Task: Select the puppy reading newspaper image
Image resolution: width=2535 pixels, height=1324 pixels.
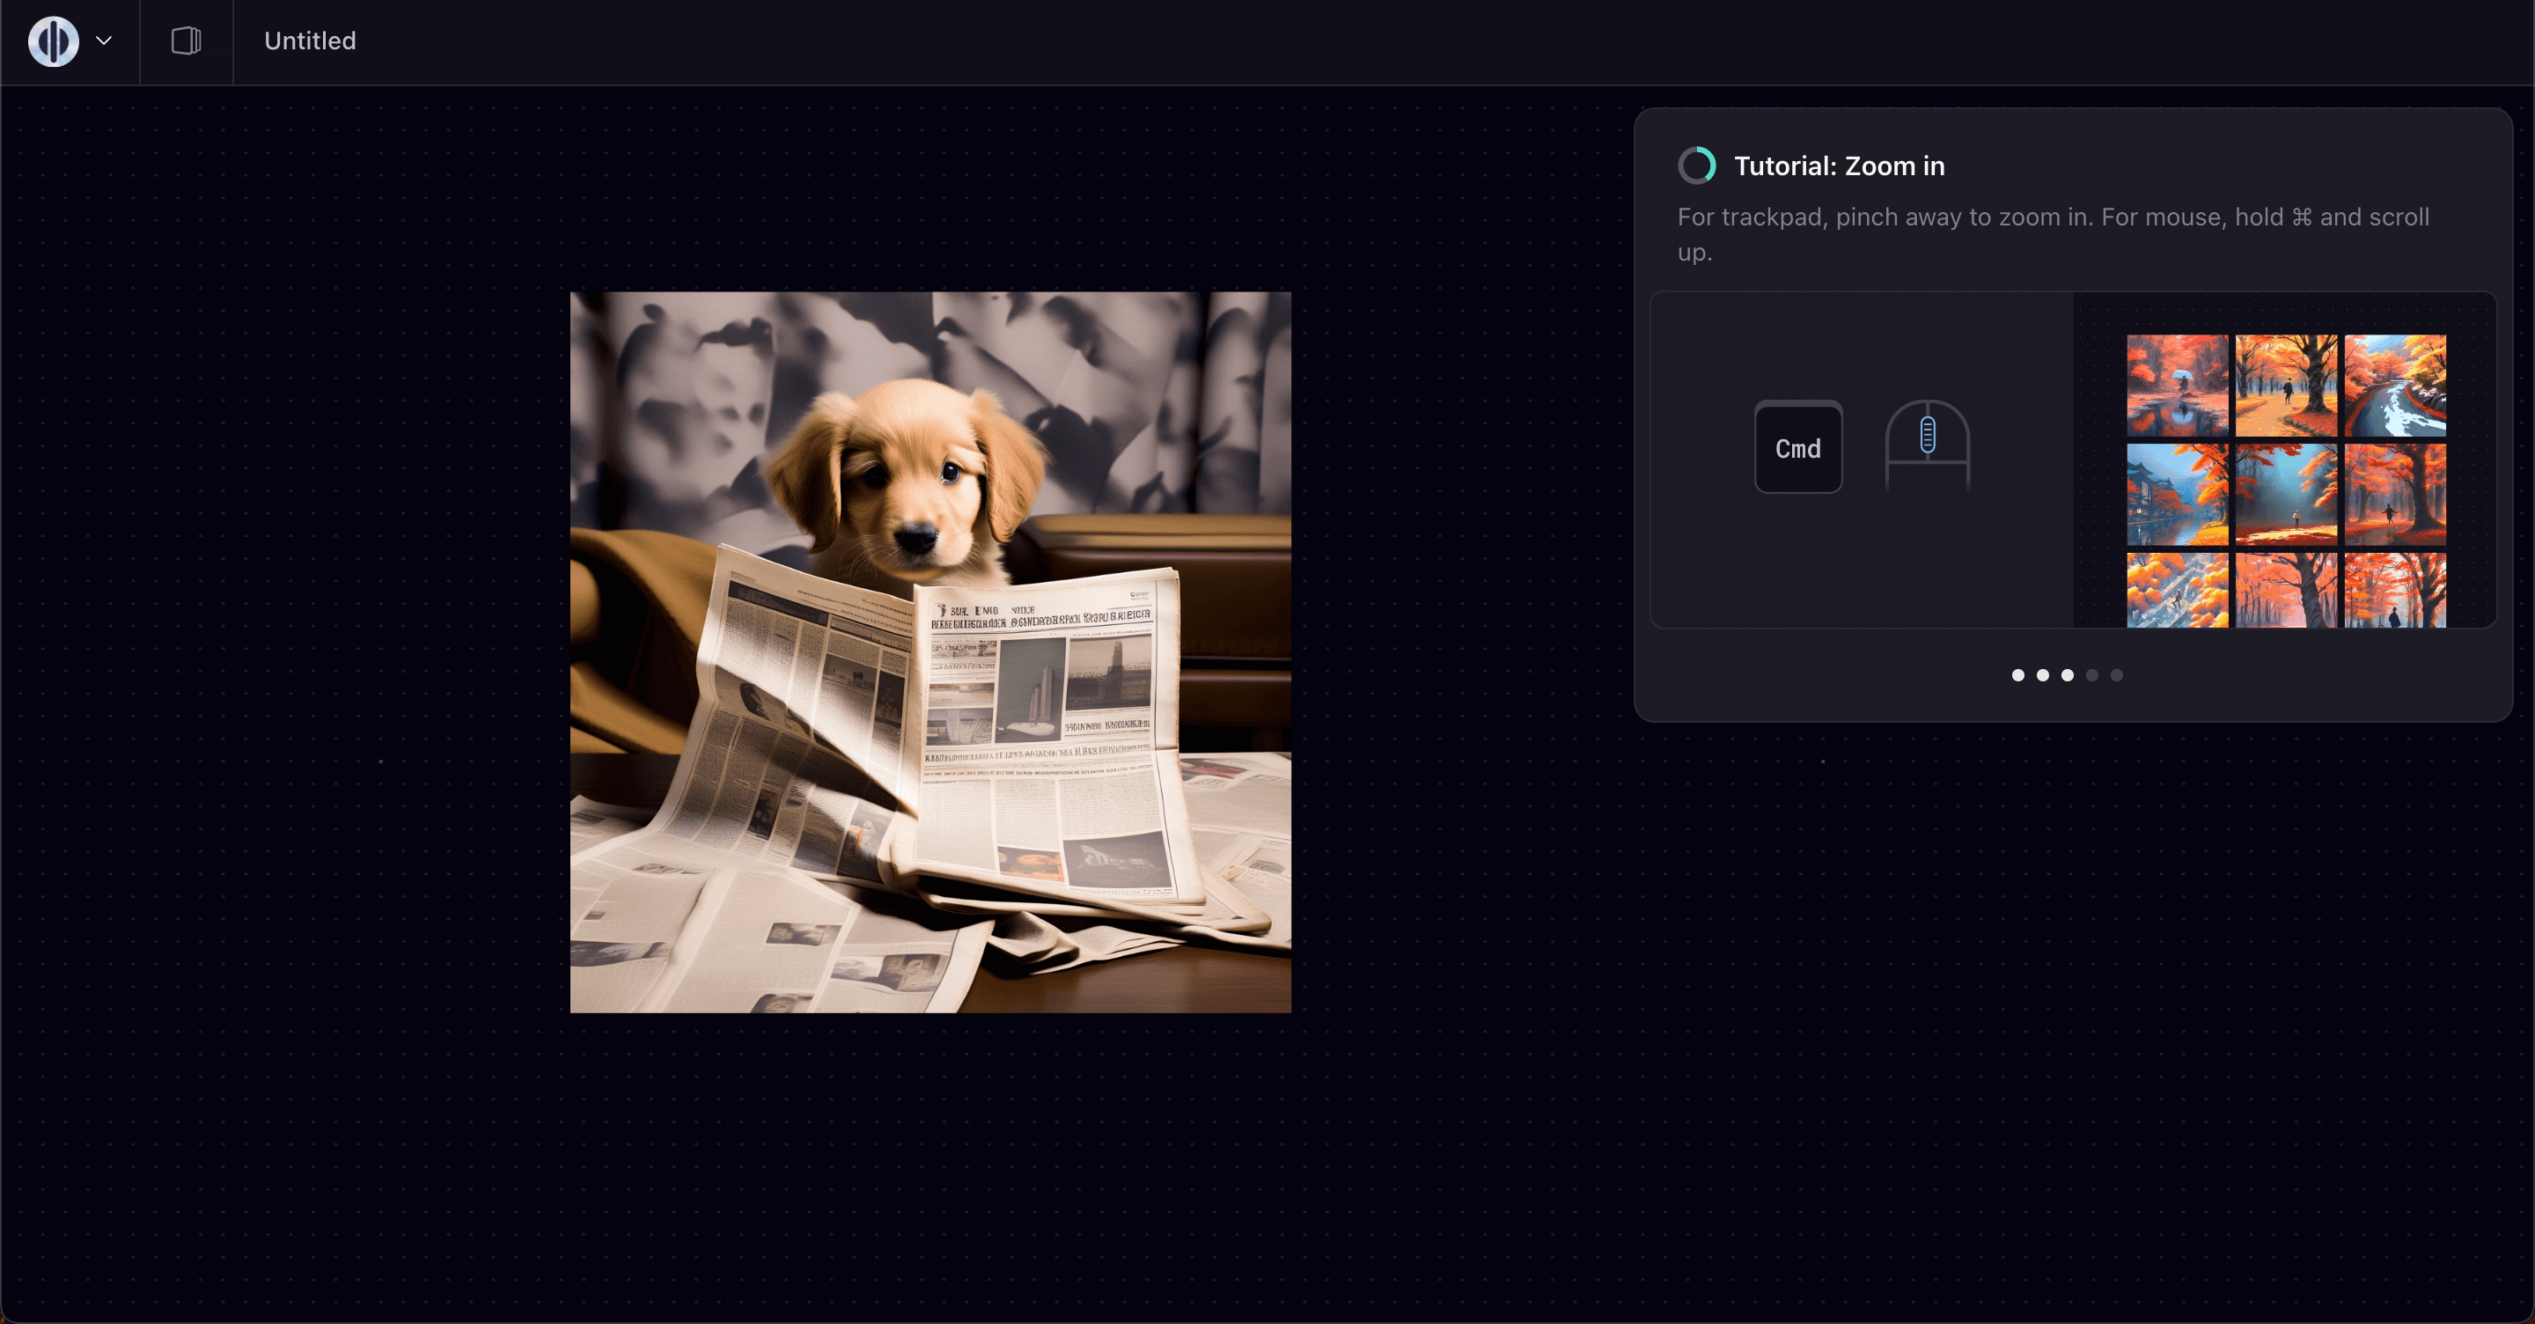Action: 930,651
